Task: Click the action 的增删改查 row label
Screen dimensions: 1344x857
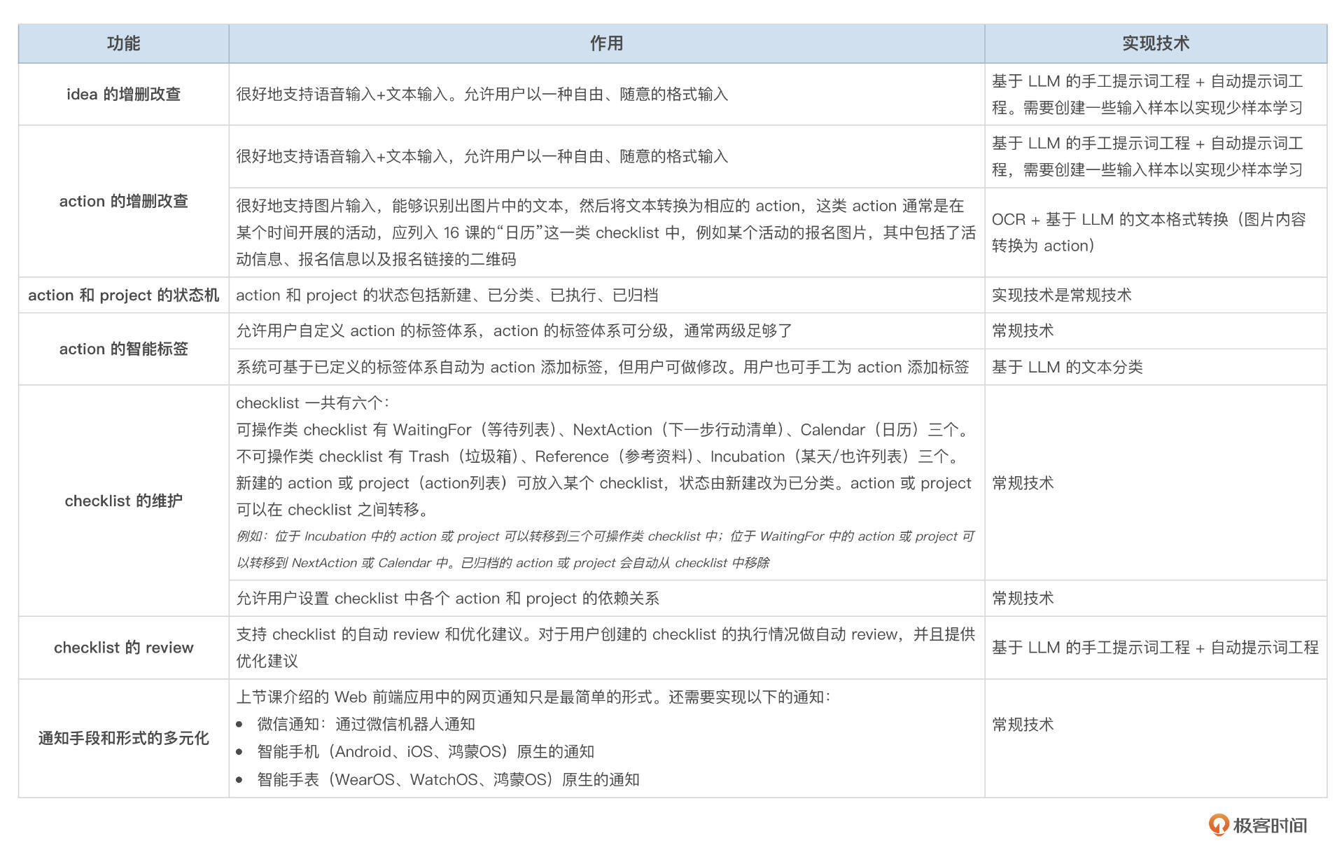Action: 123,201
